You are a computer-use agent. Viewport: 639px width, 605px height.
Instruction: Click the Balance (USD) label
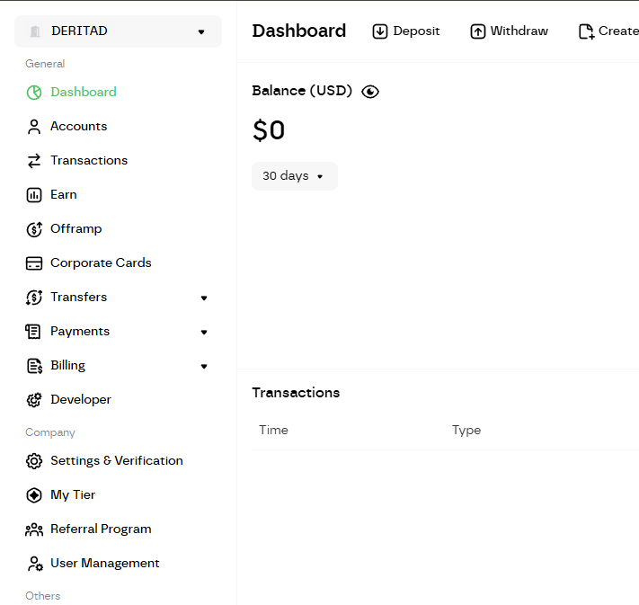point(302,91)
